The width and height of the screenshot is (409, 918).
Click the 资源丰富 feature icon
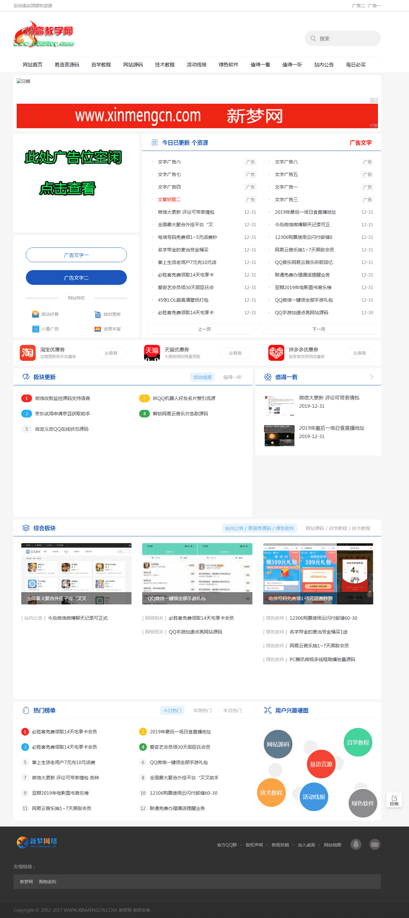98,329
